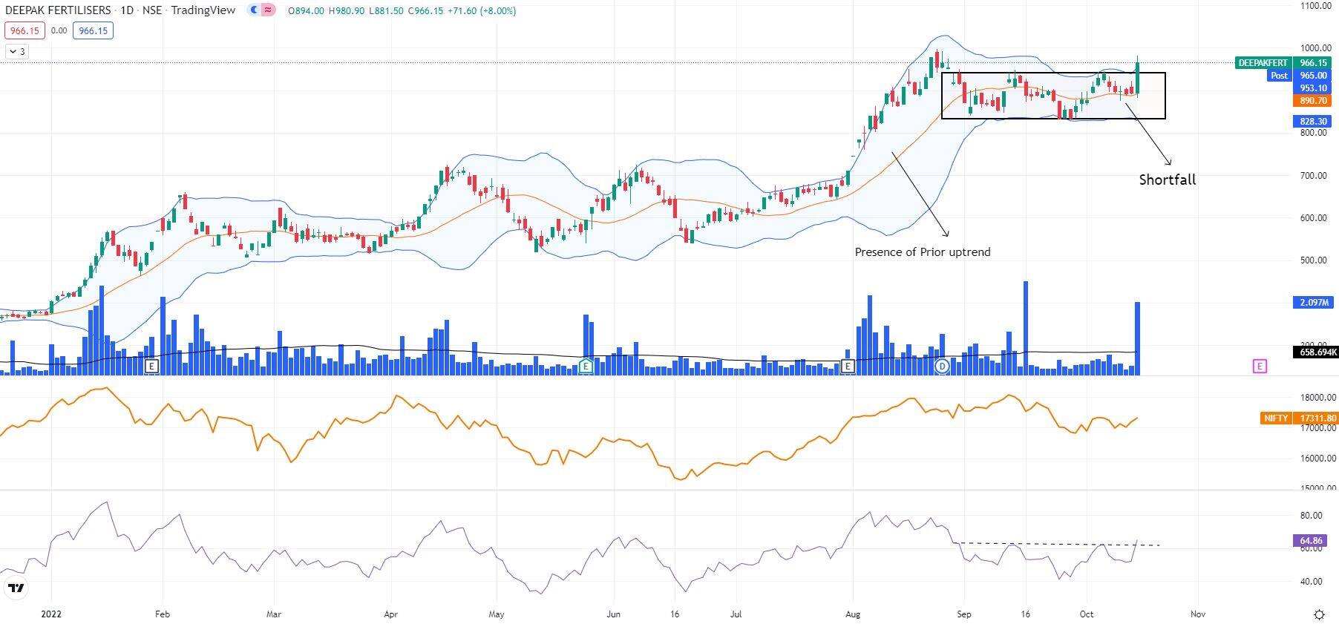Viewport: 1339px width, 624px height.
Task: Open chart settings gear in corner
Action: 1319,614
